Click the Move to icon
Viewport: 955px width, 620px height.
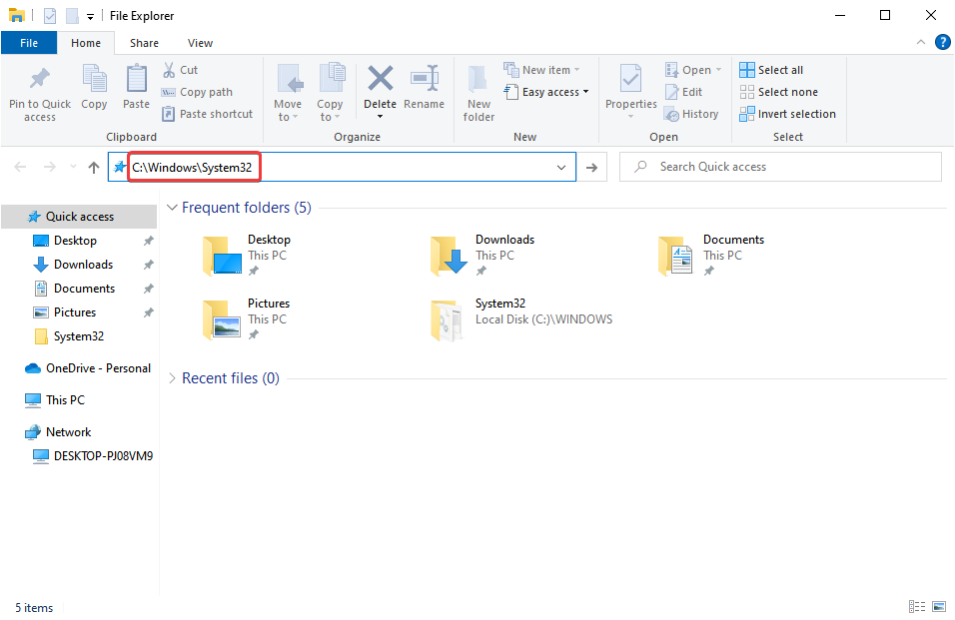click(x=290, y=79)
